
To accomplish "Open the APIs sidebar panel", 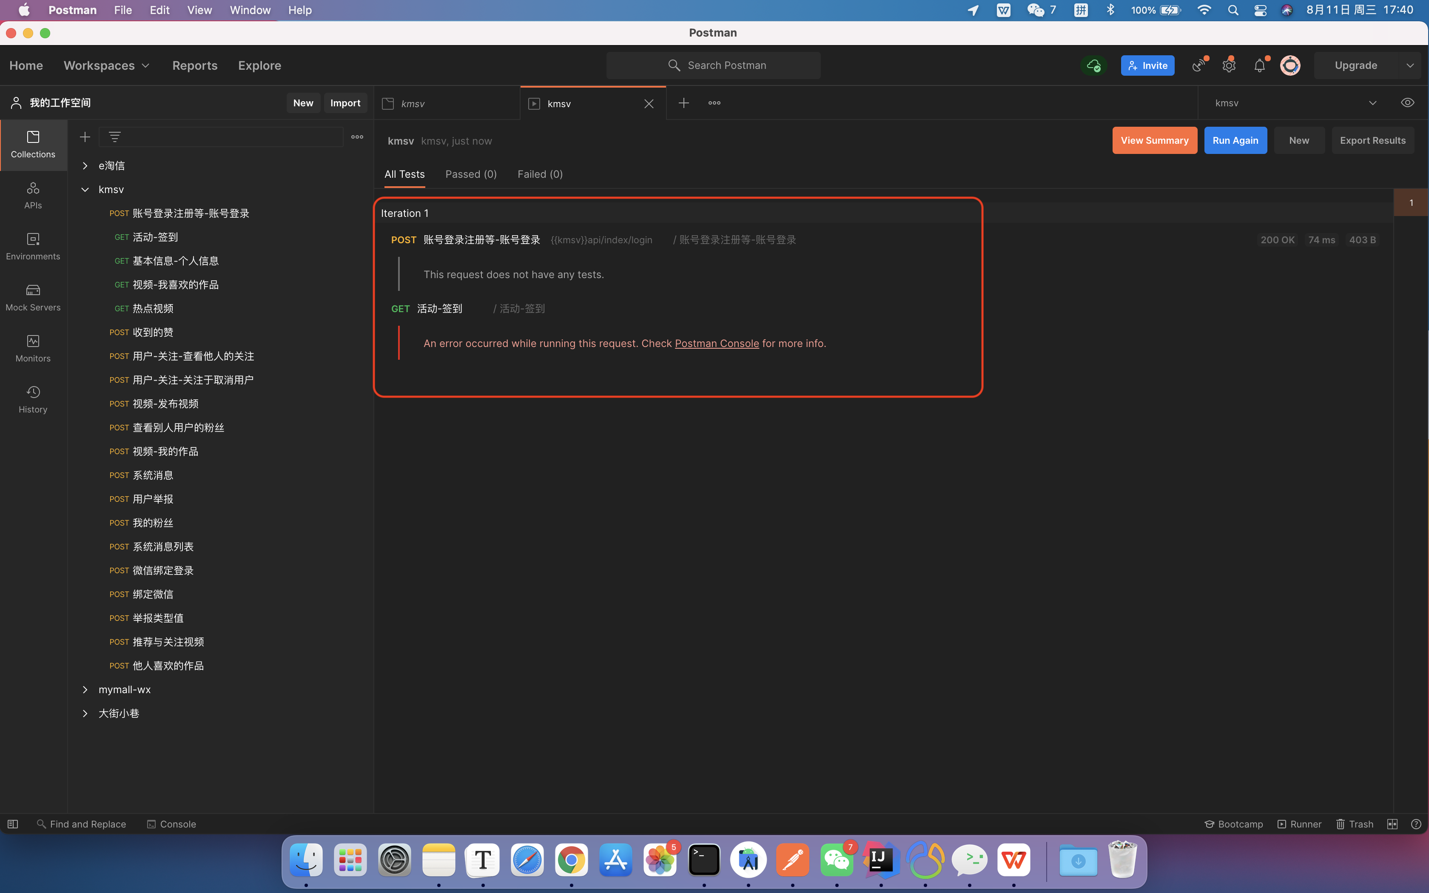I will tap(33, 195).
